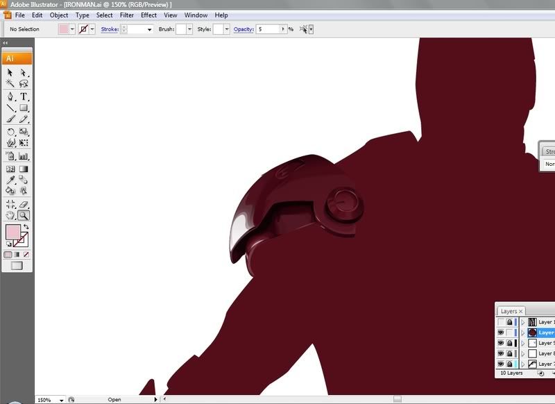Select the Line Segment tool

tap(10, 108)
